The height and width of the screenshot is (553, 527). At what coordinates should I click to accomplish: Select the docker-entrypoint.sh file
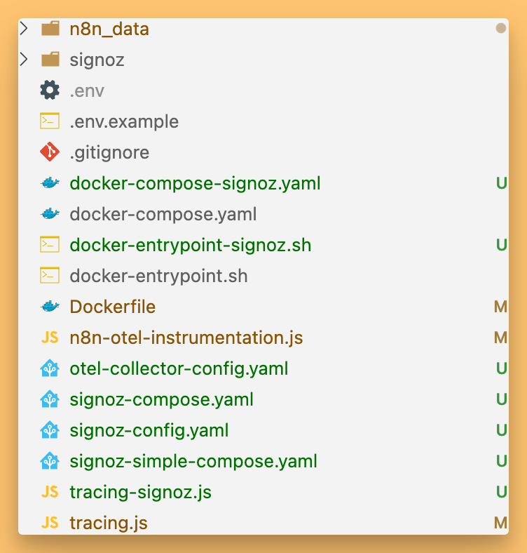[158, 276]
